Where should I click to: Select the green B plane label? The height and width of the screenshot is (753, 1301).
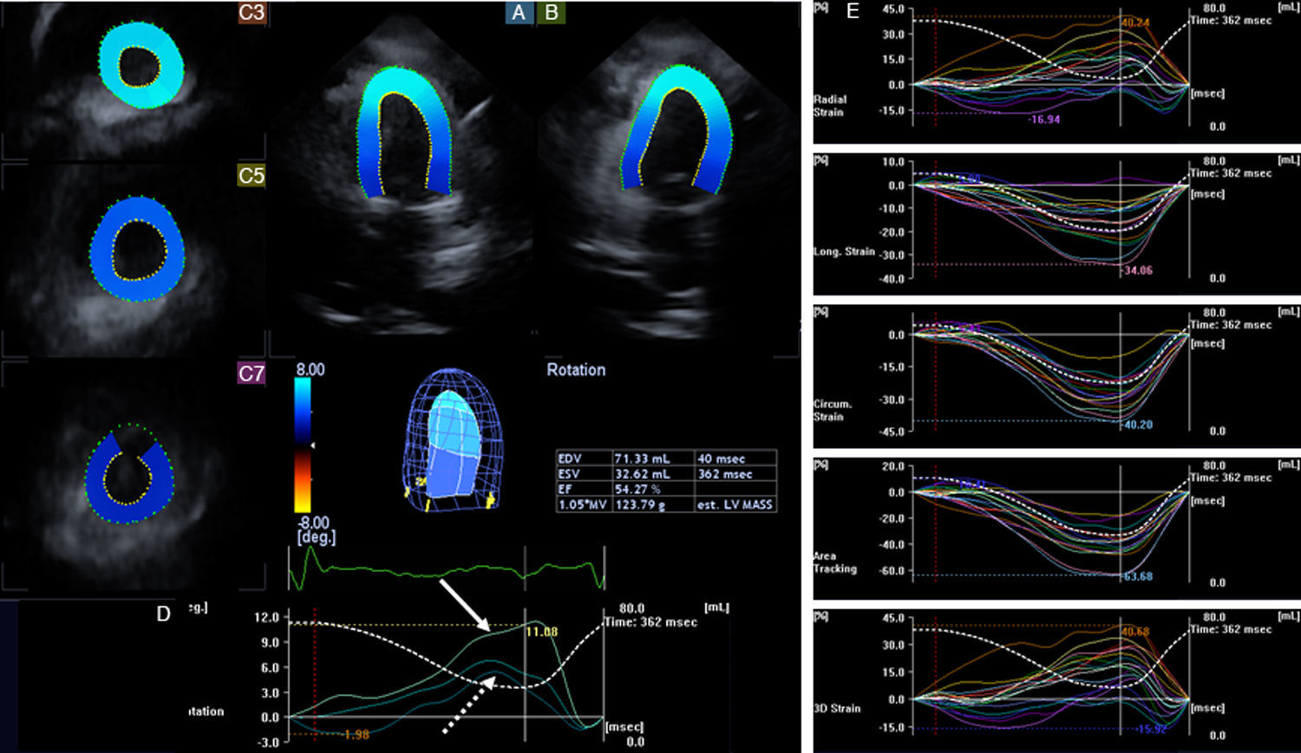click(551, 12)
